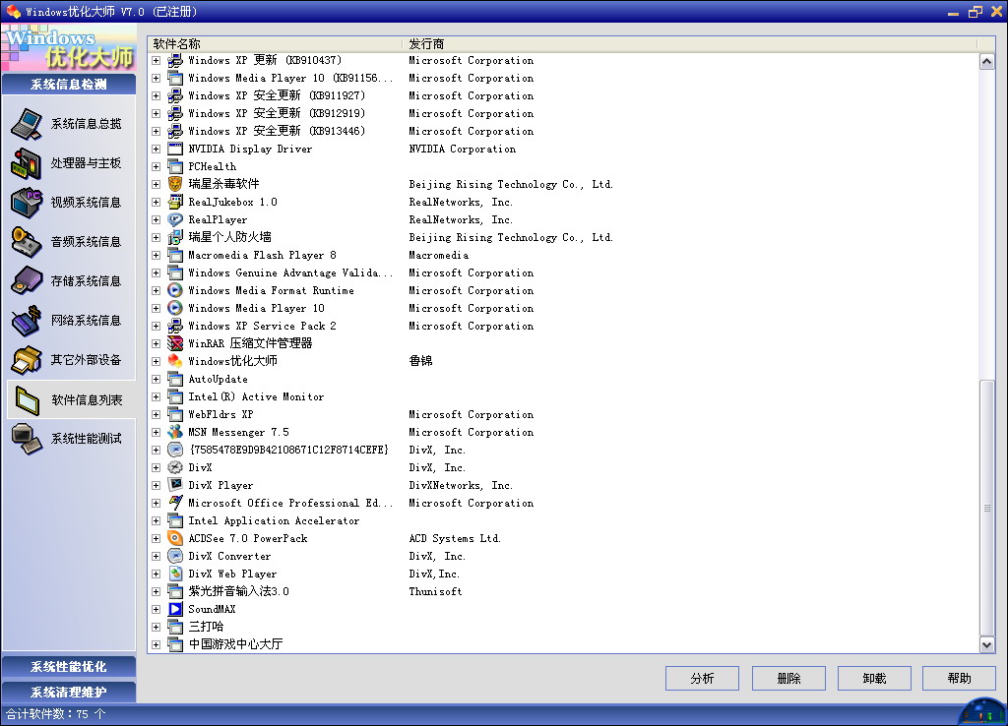The height and width of the screenshot is (726, 1008).
Task: Click the MSN Messenger 7.5 icon
Action: pos(175,432)
